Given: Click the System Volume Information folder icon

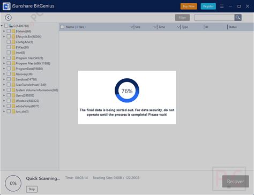Looking at the screenshot, I should click(x=13, y=90).
